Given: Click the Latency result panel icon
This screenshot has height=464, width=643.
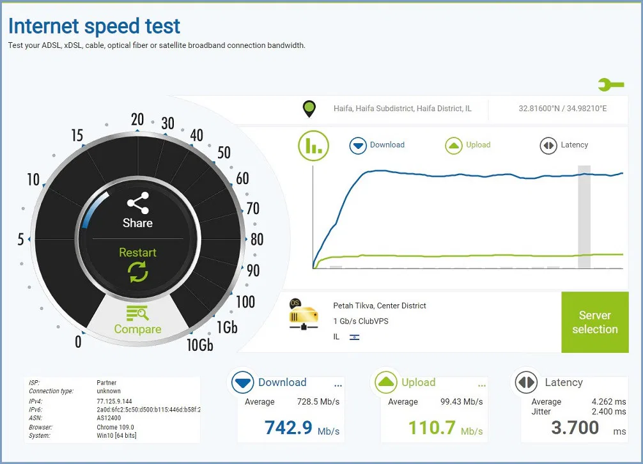Looking at the screenshot, I should tap(526, 383).
